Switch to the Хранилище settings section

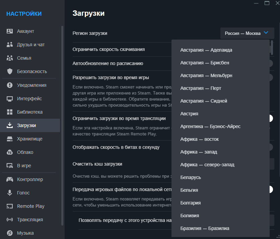pos(30,139)
